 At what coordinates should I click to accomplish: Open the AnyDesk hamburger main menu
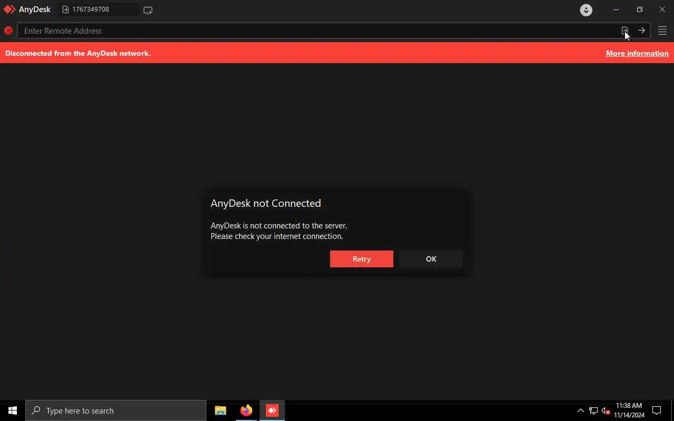point(662,31)
